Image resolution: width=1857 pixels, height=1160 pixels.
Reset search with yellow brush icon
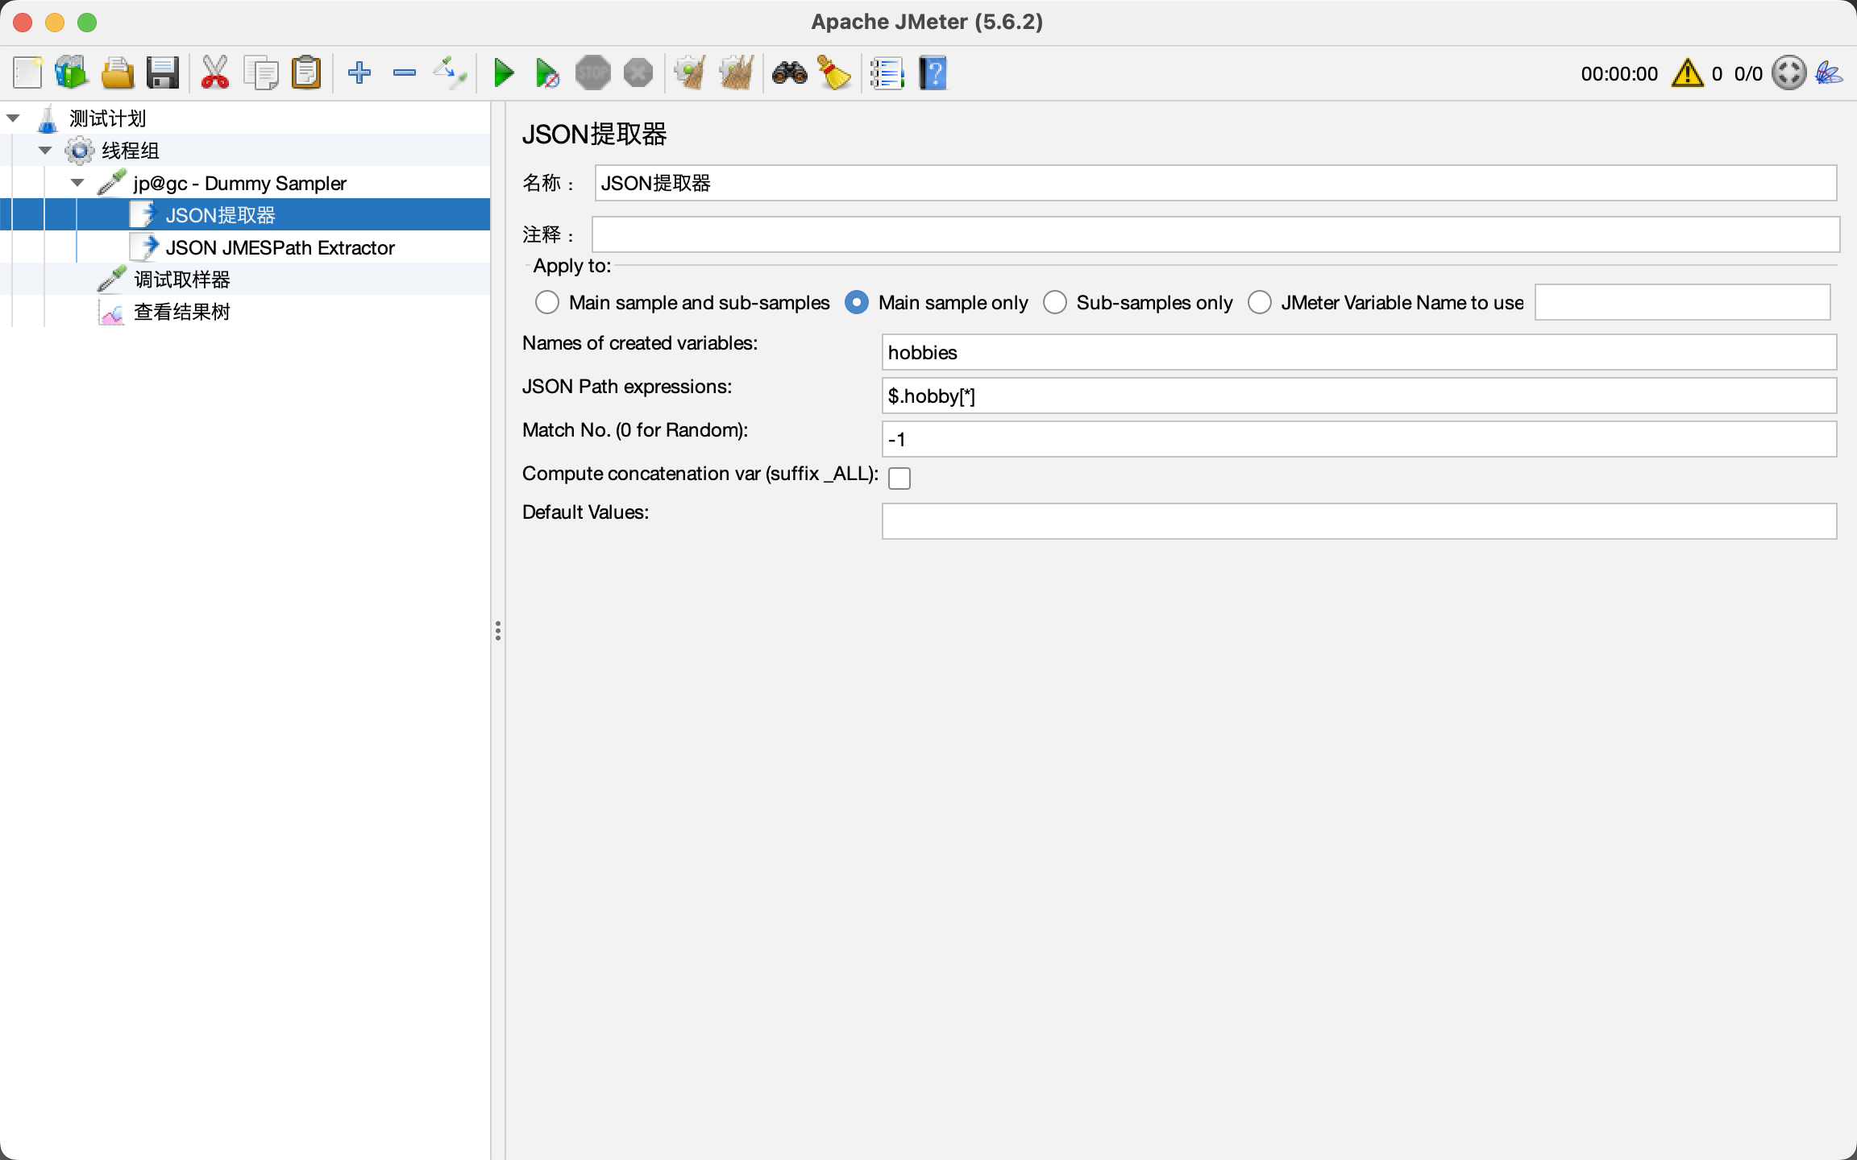pyautogui.click(x=835, y=73)
